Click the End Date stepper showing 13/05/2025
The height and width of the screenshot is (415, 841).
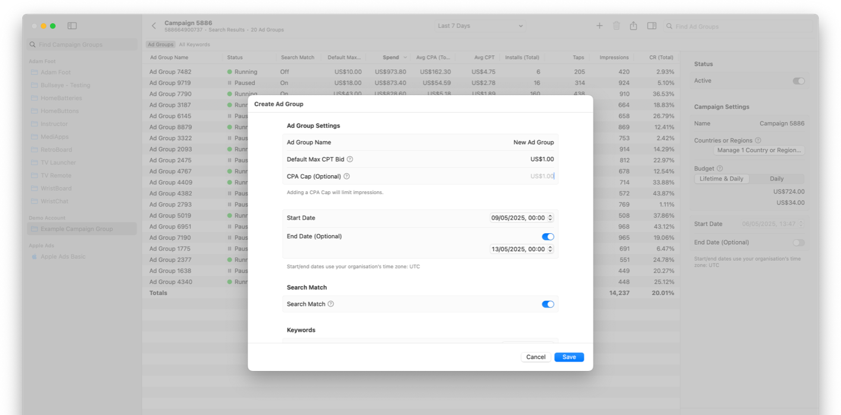(x=551, y=249)
